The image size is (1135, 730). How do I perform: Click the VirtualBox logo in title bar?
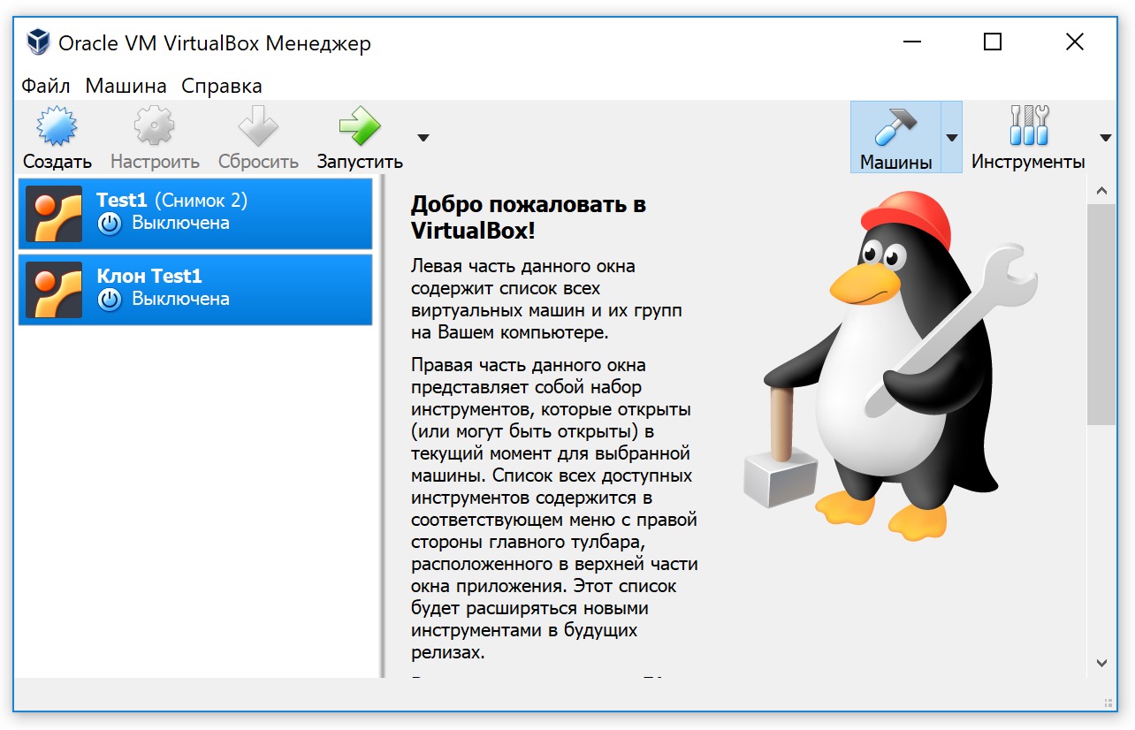(38, 42)
